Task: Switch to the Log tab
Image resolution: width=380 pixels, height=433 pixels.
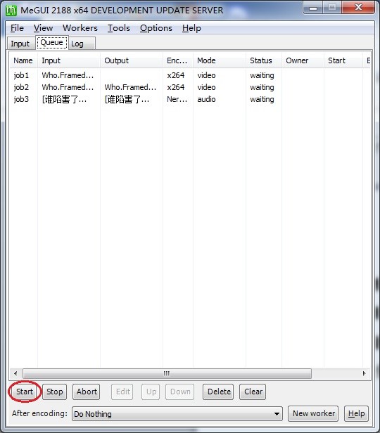Action: [x=77, y=44]
